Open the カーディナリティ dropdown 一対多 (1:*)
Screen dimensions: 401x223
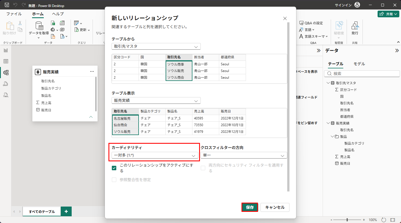[155, 155]
